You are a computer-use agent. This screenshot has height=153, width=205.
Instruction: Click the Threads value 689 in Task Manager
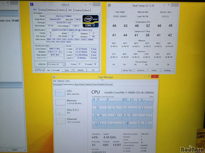105,145
